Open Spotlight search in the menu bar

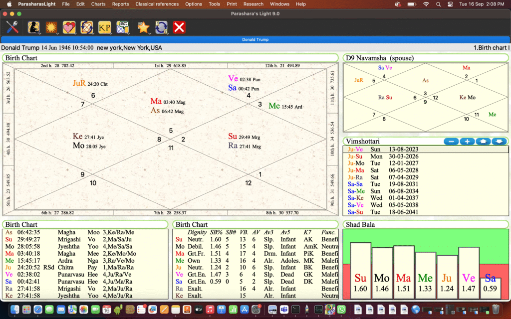click(x=438, y=4)
